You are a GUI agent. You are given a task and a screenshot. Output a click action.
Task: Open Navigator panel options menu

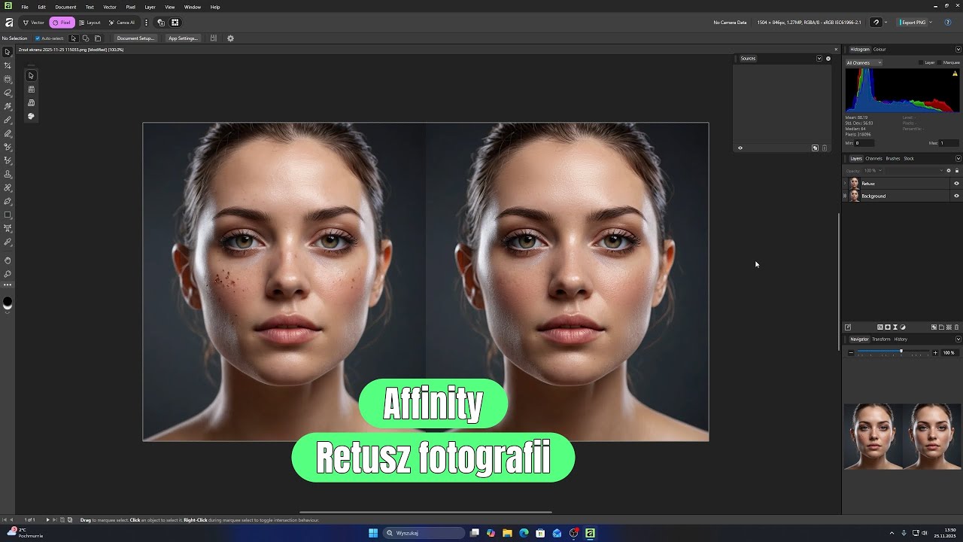pos(958,339)
